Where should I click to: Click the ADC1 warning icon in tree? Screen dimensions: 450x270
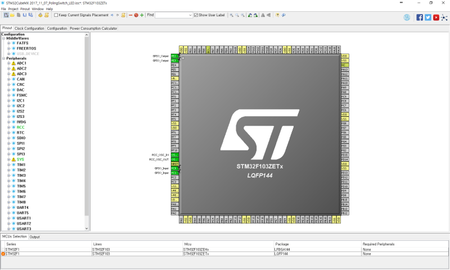[13, 63]
